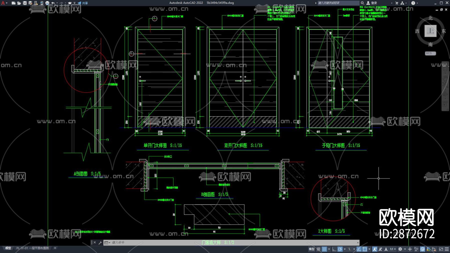Toggle clean screen mode

441,249
